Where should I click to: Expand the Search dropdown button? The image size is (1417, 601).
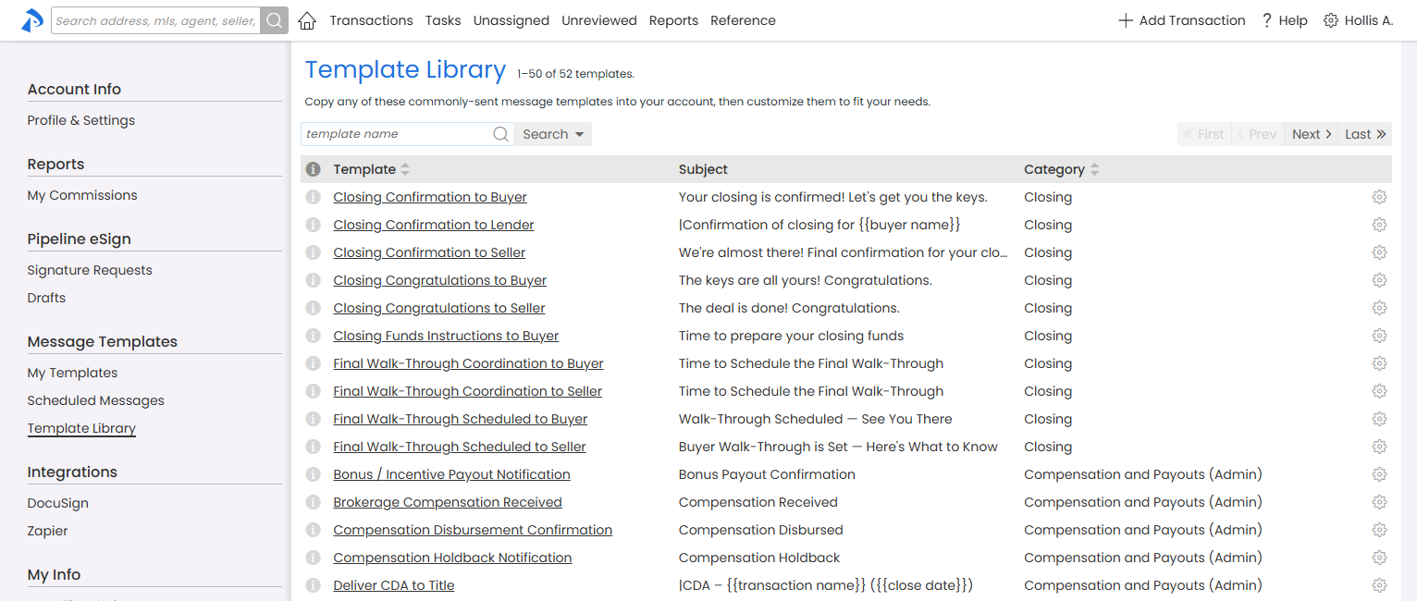(553, 134)
